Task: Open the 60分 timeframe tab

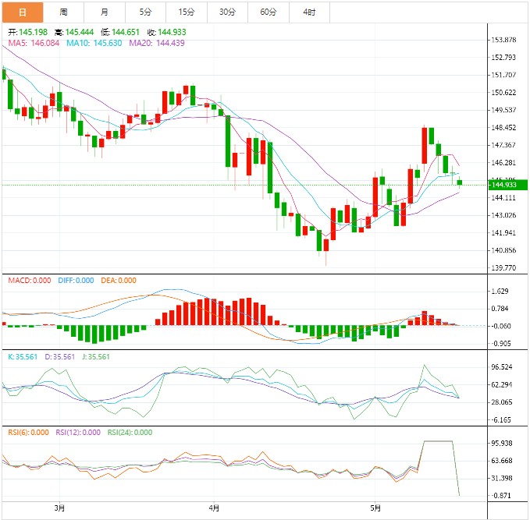Action: coord(269,12)
